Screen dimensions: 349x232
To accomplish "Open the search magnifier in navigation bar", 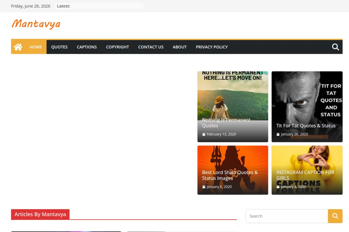I will click(335, 47).
